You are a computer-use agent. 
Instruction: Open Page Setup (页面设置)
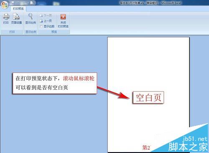pos(16,19)
